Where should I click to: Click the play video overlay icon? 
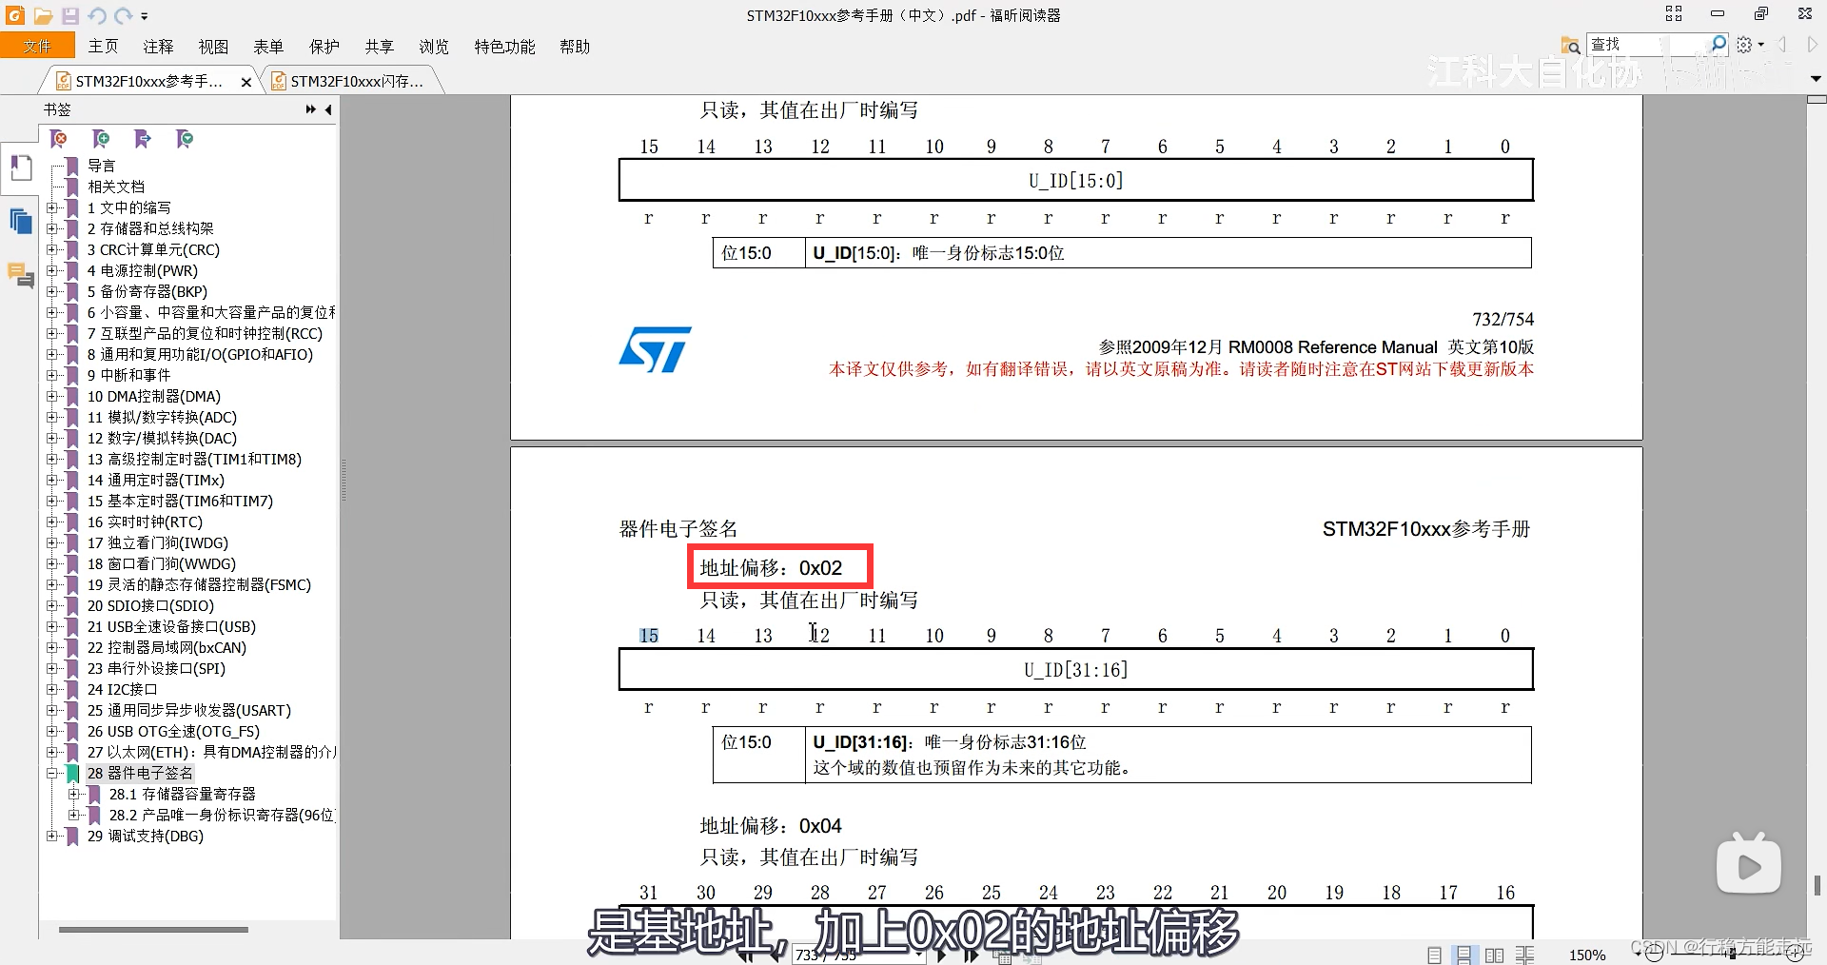pyautogui.click(x=1749, y=864)
